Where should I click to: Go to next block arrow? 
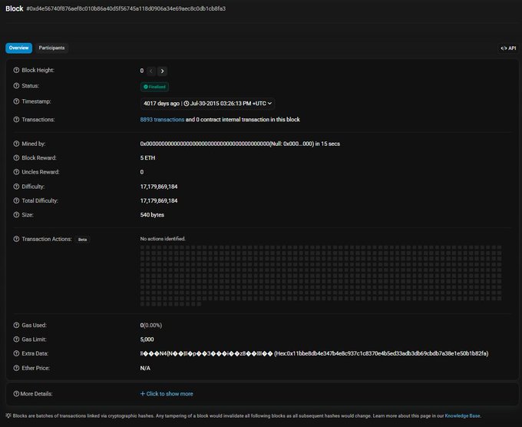click(x=162, y=71)
